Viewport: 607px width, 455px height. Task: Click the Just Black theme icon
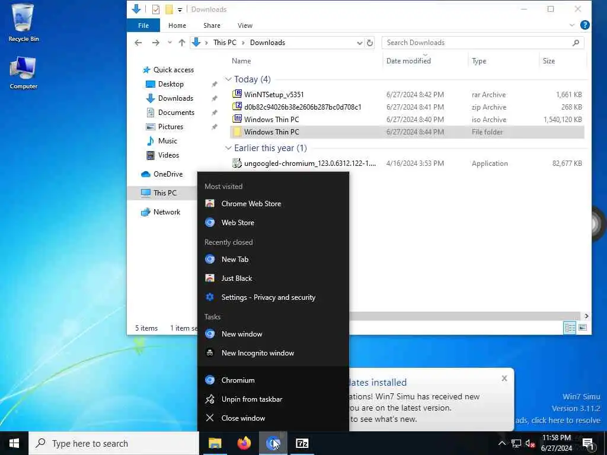coord(210,278)
